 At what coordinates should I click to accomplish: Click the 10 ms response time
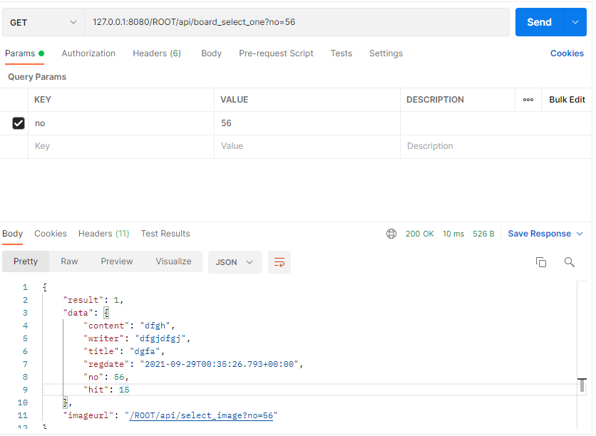coord(453,234)
